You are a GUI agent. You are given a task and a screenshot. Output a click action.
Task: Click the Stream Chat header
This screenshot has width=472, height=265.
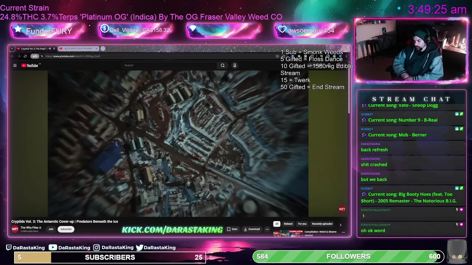pyautogui.click(x=412, y=99)
